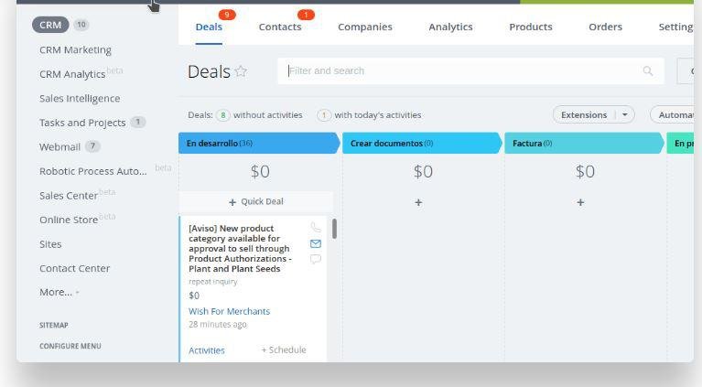Favorite the Deals page with the star icon
This screenshot has height=387, width=702.
tap(242, 71)
